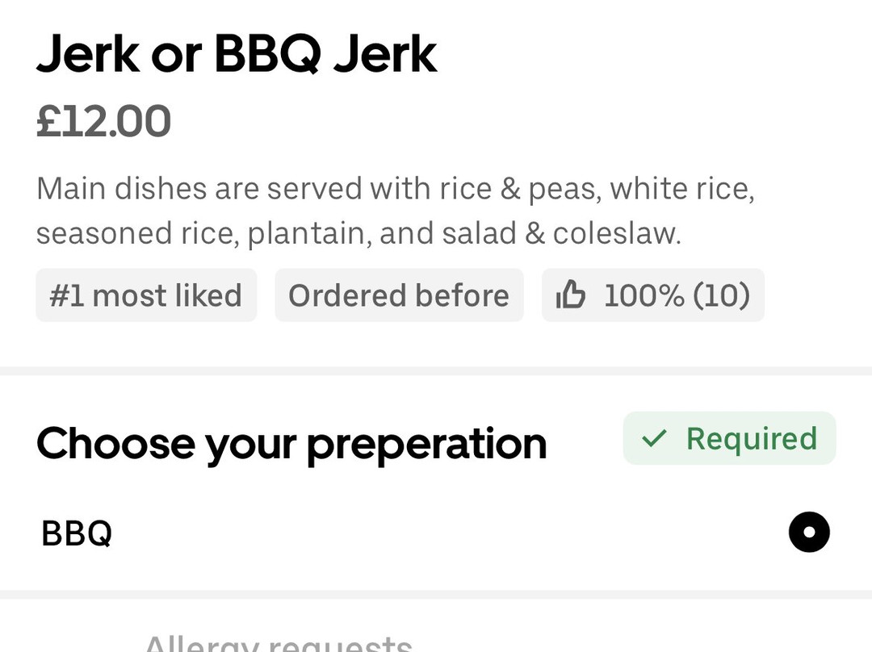Tap the green 'Required' label text
This screenshot has width=872, height=652.
coord(752,438)
